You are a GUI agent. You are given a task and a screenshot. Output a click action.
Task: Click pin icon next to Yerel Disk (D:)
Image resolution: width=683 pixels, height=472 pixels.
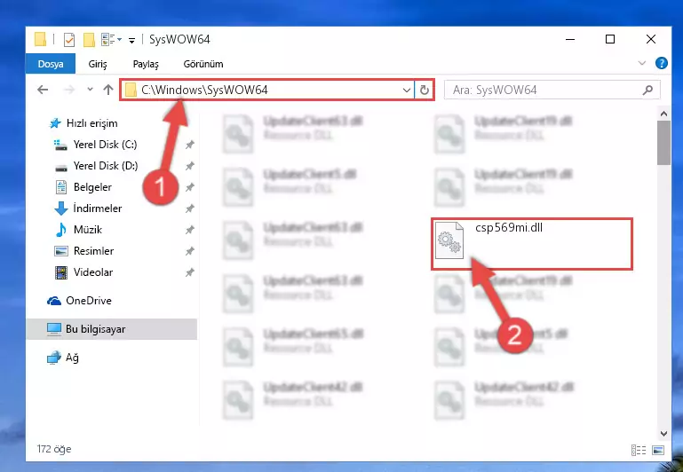[x=189, y=166]
